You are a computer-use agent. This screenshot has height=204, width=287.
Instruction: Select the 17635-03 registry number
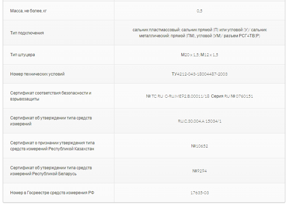click(200, 193)
